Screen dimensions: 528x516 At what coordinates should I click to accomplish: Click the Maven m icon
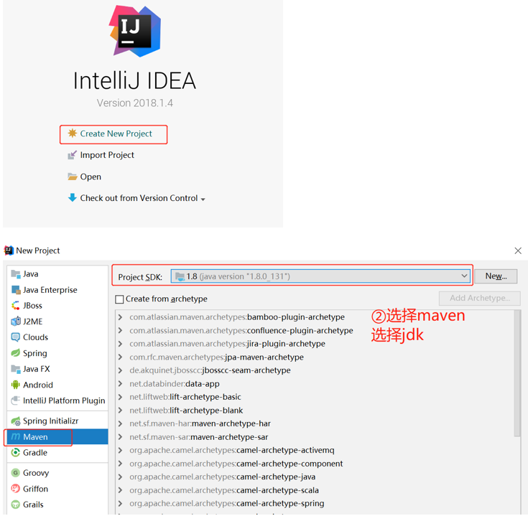click(x=16, y=436)
